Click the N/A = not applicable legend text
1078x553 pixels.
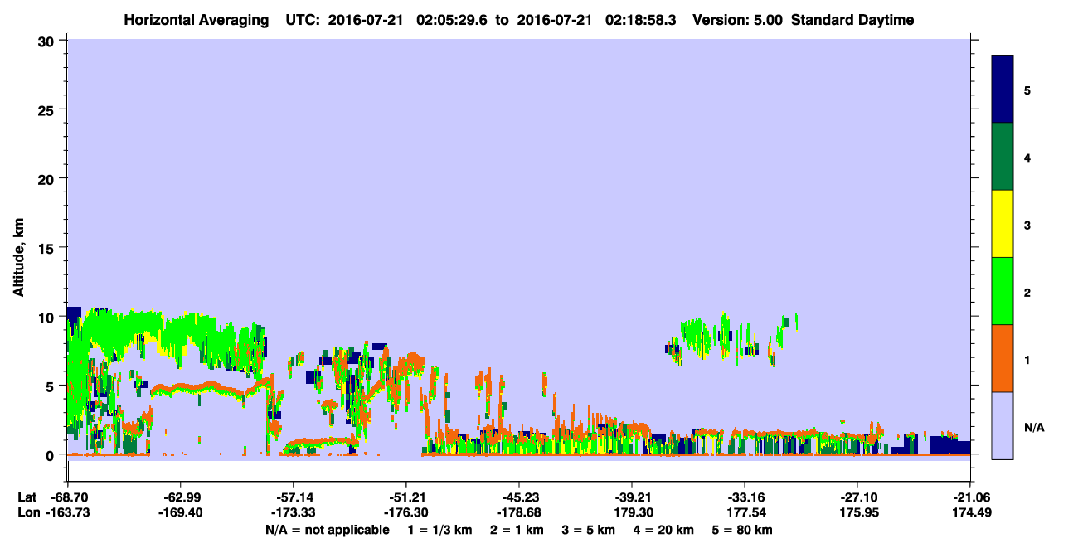coord(327,530)
